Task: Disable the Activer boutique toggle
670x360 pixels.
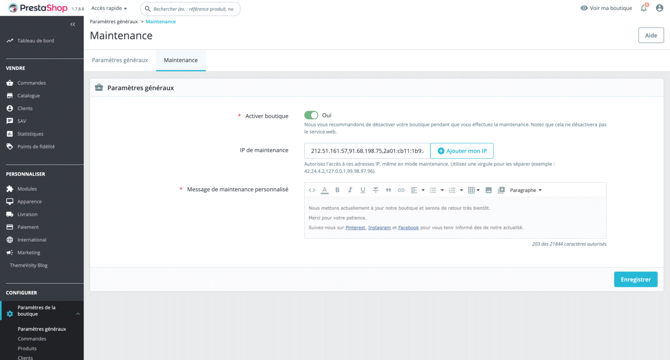Action: [x=311, y=115]
